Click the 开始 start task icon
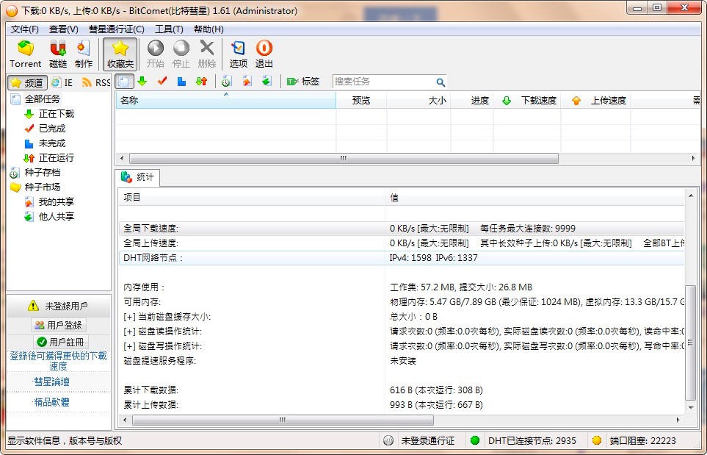This screenshot has width=707, height=455. click(155, 54)
